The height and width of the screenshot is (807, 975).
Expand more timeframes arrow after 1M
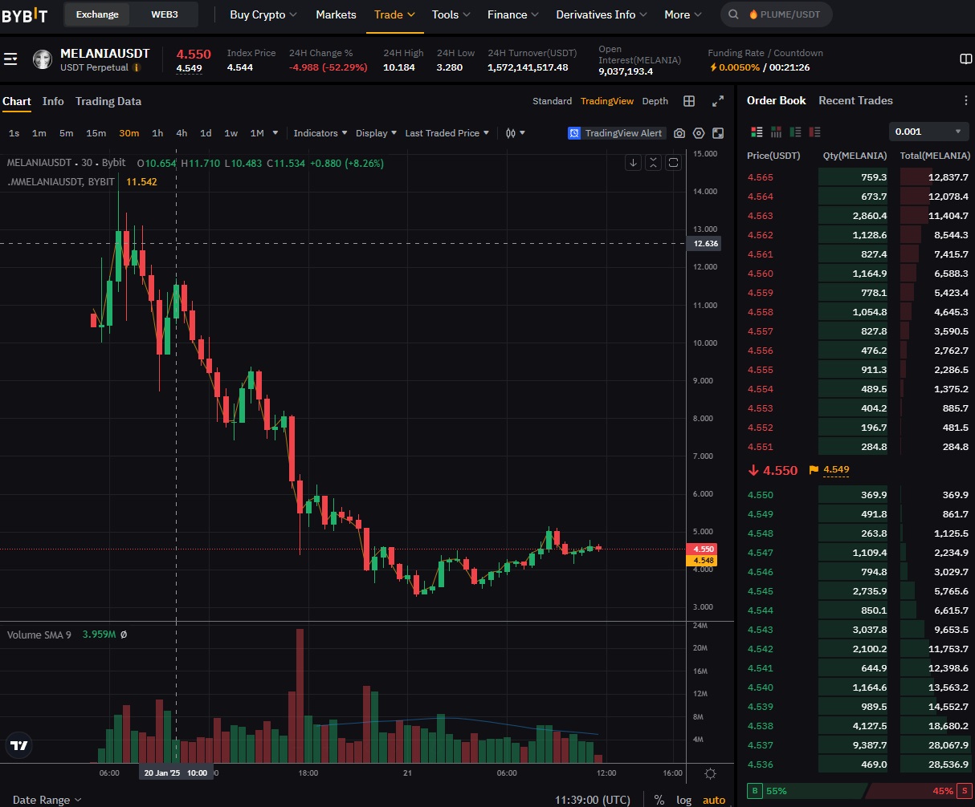click(x=275, y=133)
